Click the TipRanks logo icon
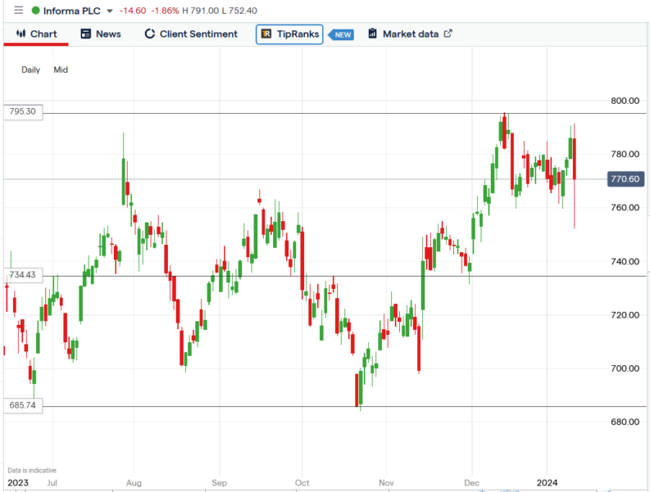This screenshot has height=492, width=650. [x=266, y=34]
